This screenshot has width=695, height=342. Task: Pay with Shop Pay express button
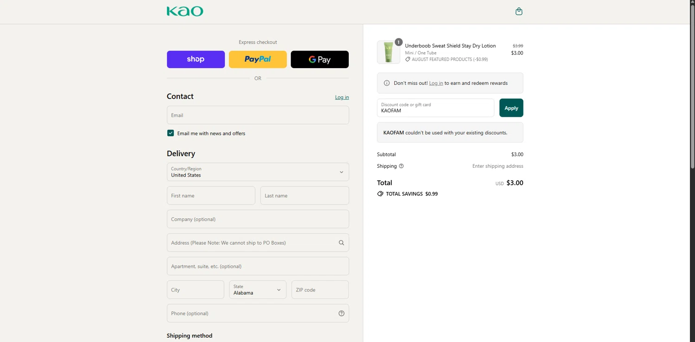tap(196, 59)
